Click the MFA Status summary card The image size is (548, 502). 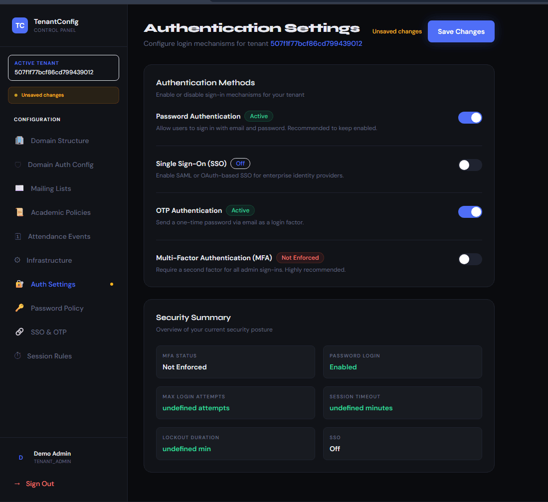pos(235,362)
